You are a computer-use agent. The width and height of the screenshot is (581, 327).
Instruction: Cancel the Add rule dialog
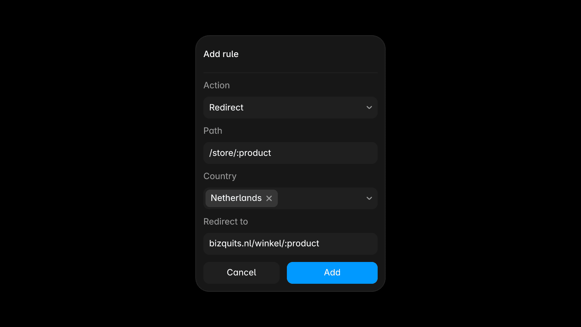(241, 273)
